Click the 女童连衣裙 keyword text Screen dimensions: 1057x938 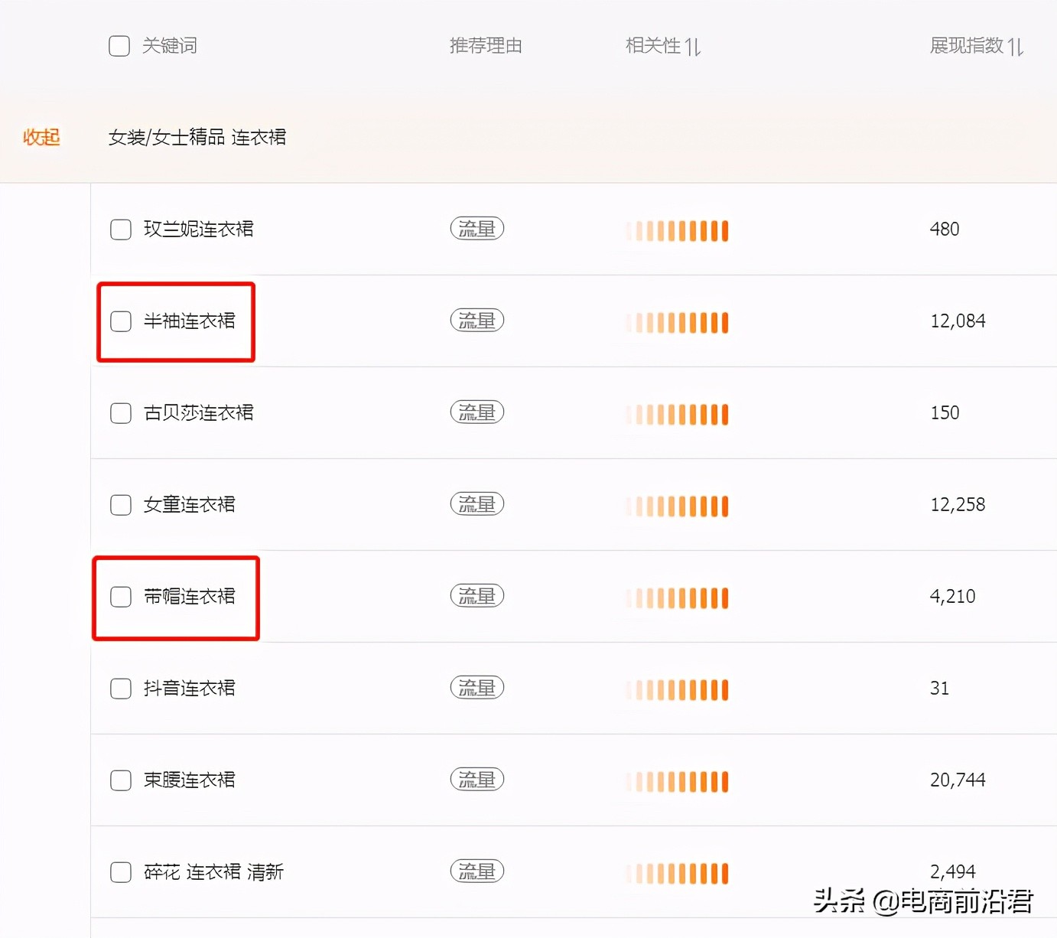[x=190, y=504]
